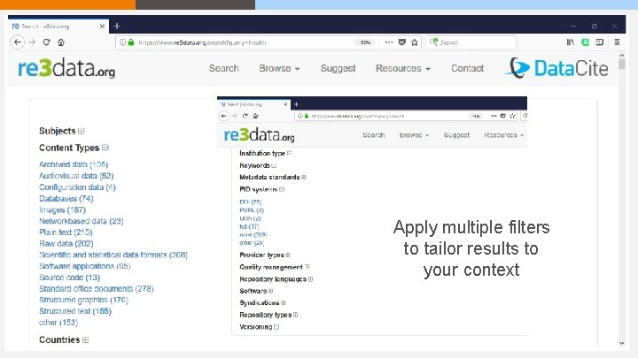Click the browser Forward arrow button

tap(32, 42)
